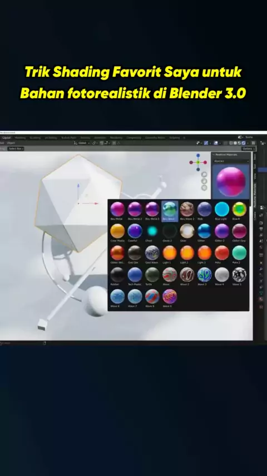Collapse the Realtime Materials panel header
The image size is (267, 476).
coord(231,155)
